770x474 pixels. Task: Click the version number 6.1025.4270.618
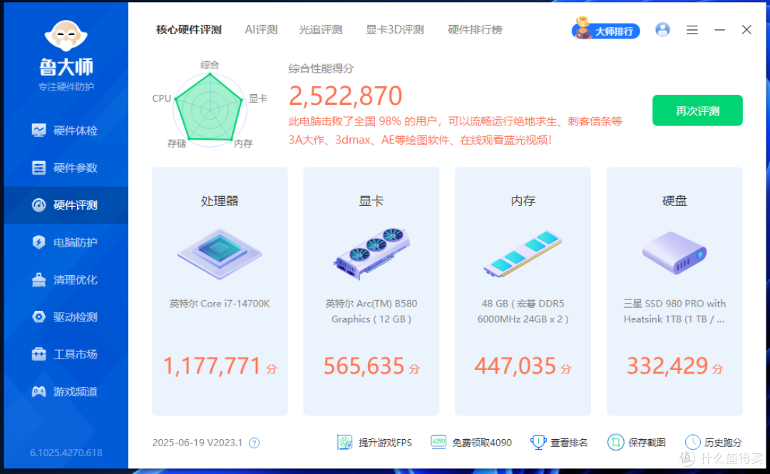(66, 453)
